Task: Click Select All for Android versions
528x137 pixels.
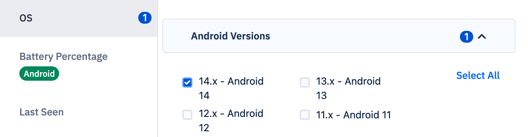Action: [478, 75]
